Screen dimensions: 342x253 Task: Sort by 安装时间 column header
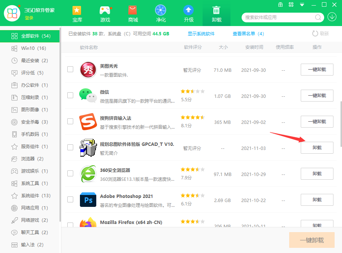254,47
